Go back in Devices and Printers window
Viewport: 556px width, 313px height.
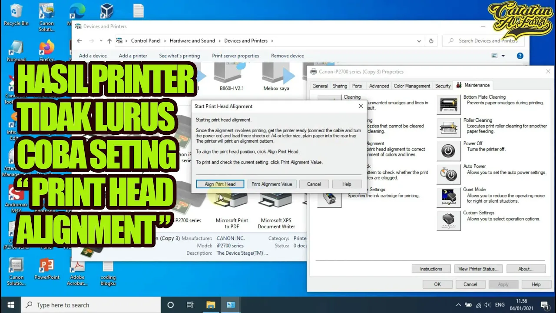79,41
